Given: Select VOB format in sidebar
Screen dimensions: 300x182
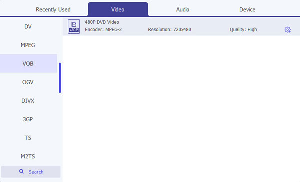Looking at the screenshot, I should pos(28,63).
